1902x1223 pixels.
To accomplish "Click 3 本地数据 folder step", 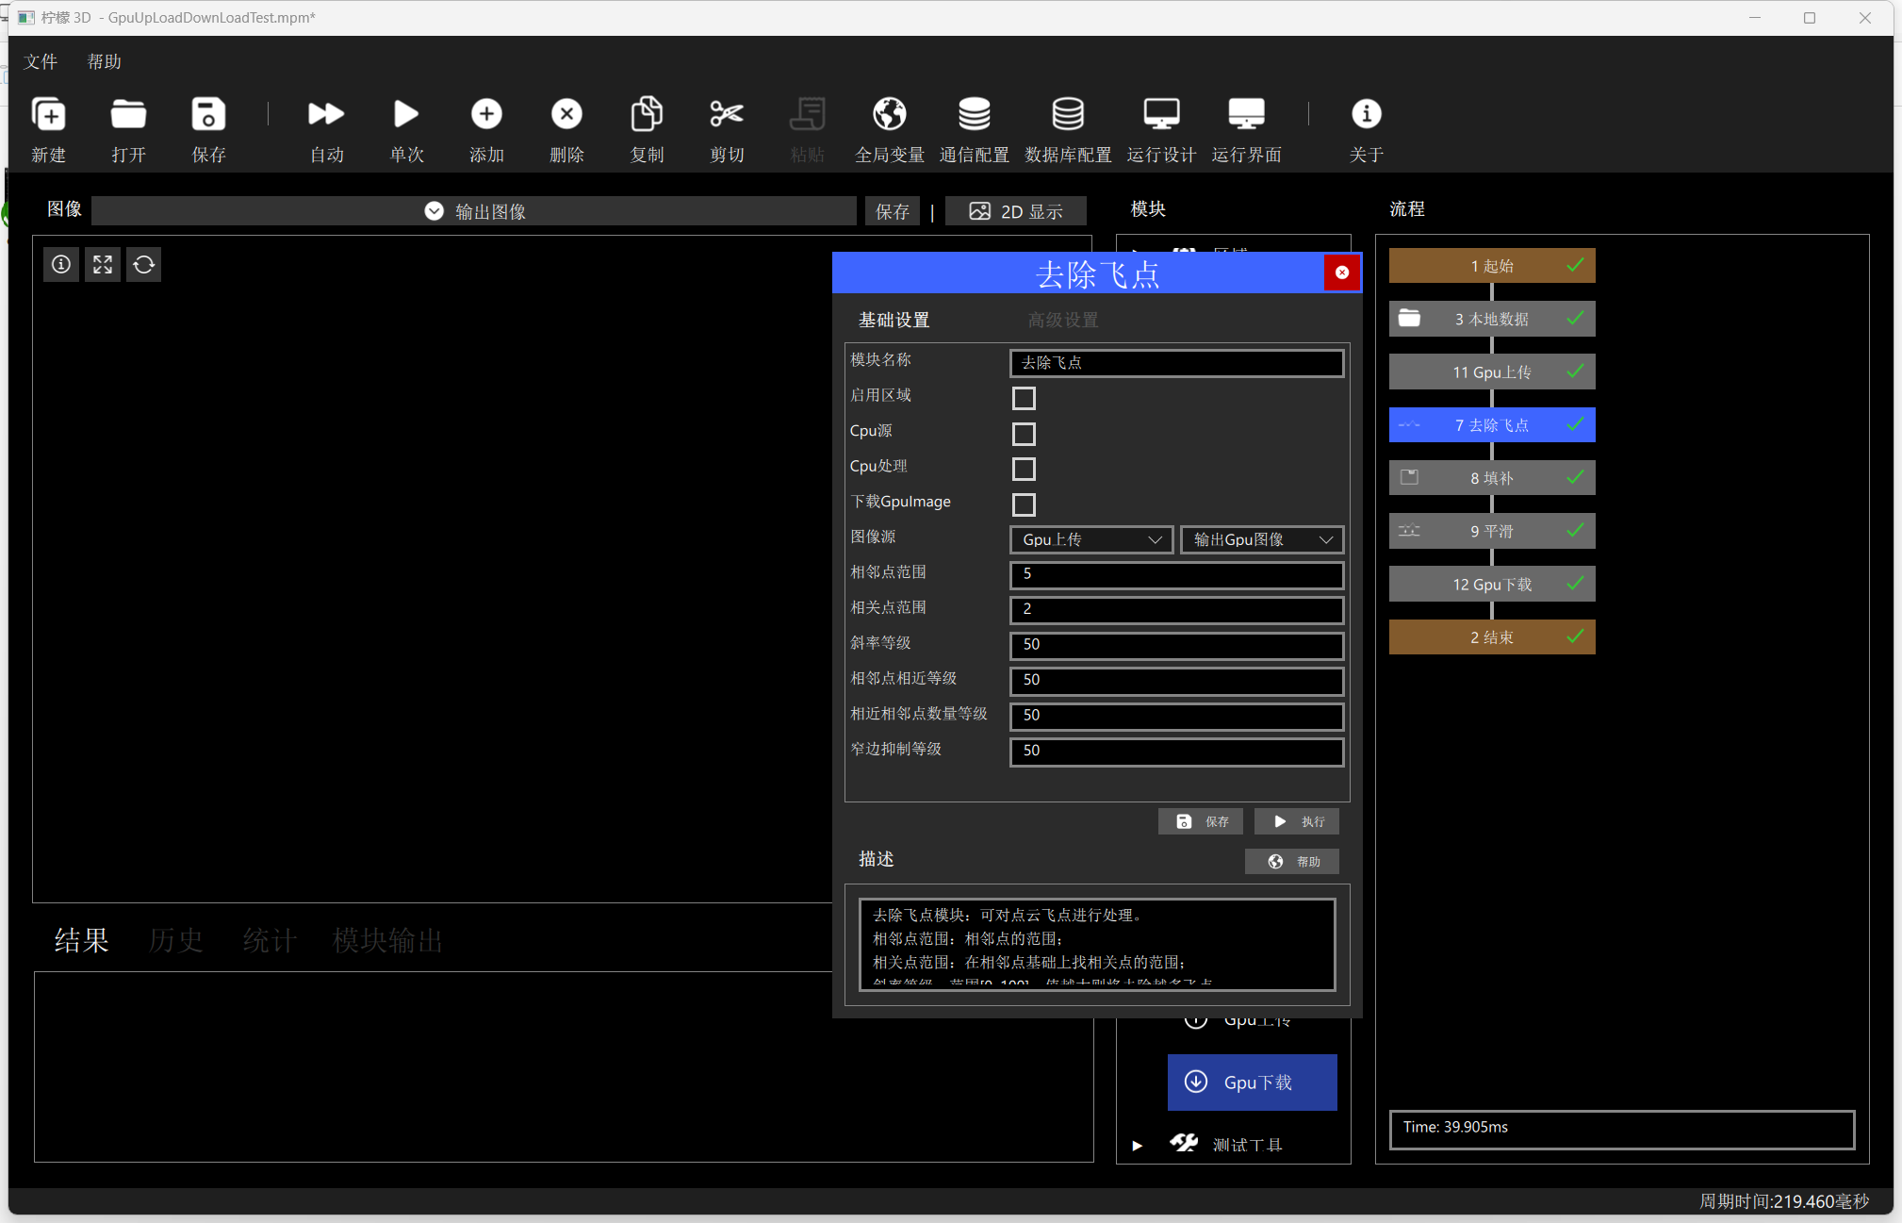I will [x=1492, y=319].
